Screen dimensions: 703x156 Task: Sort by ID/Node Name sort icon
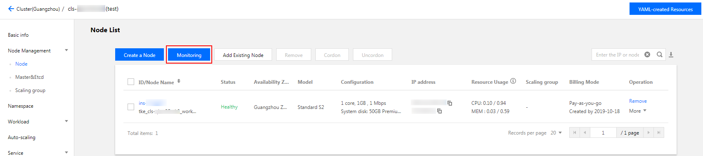coord(179,81)
